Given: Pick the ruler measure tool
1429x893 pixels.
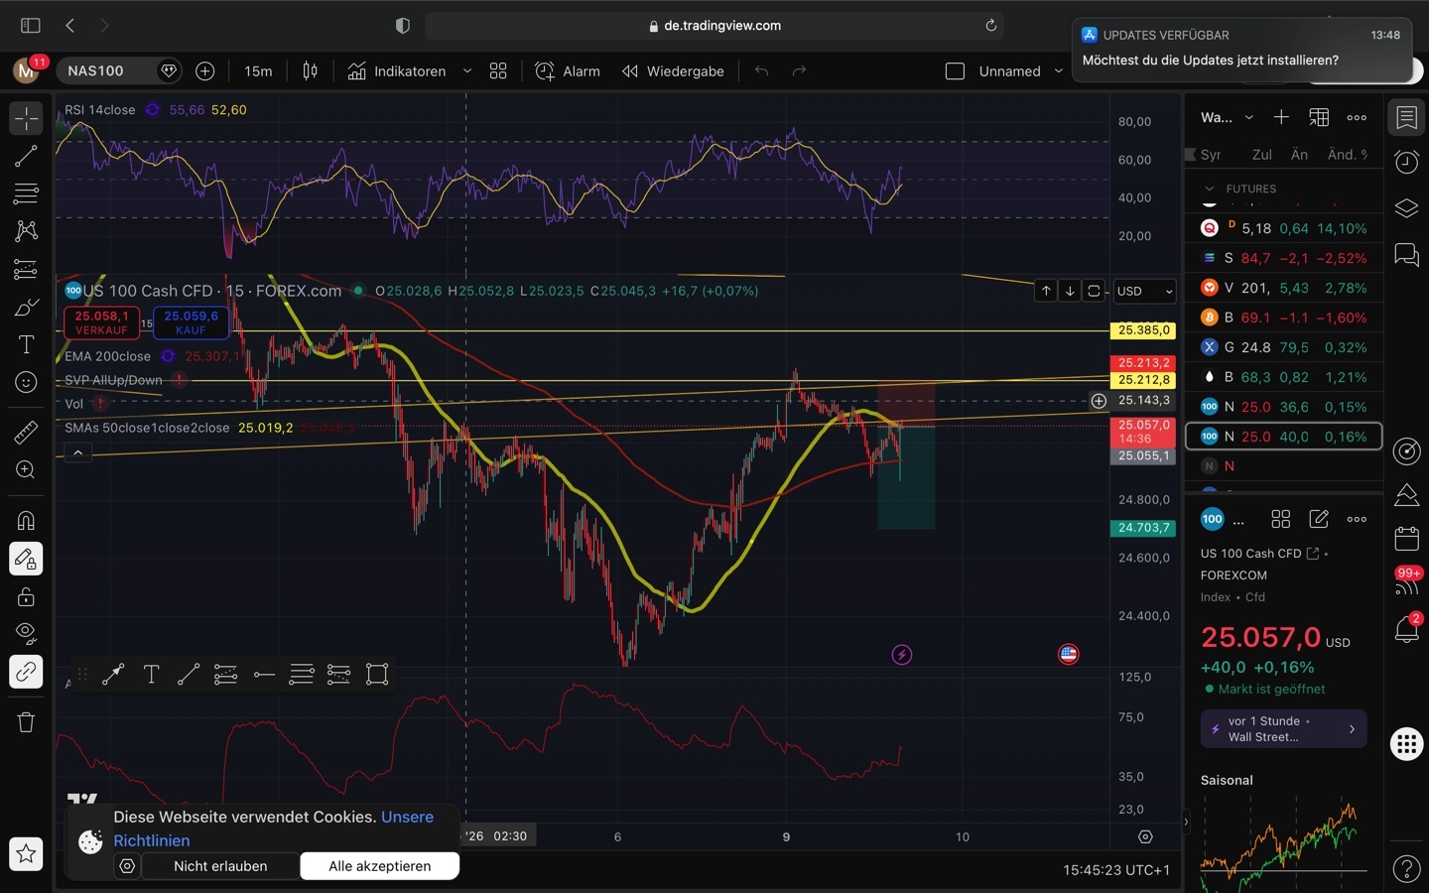Looking at the screenshot, I should point(26,433).
